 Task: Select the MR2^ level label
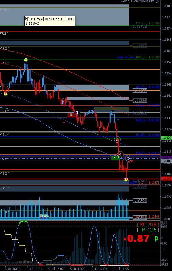click(x=5, y=48)
